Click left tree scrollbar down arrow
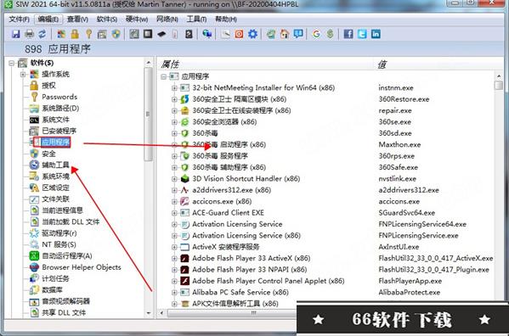The image size is (509, 336). coord(149,313)
